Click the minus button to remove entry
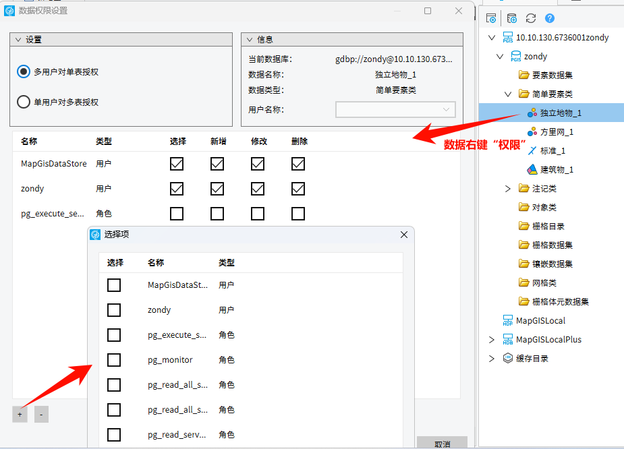The image size is (624, 449). point(40,415)
